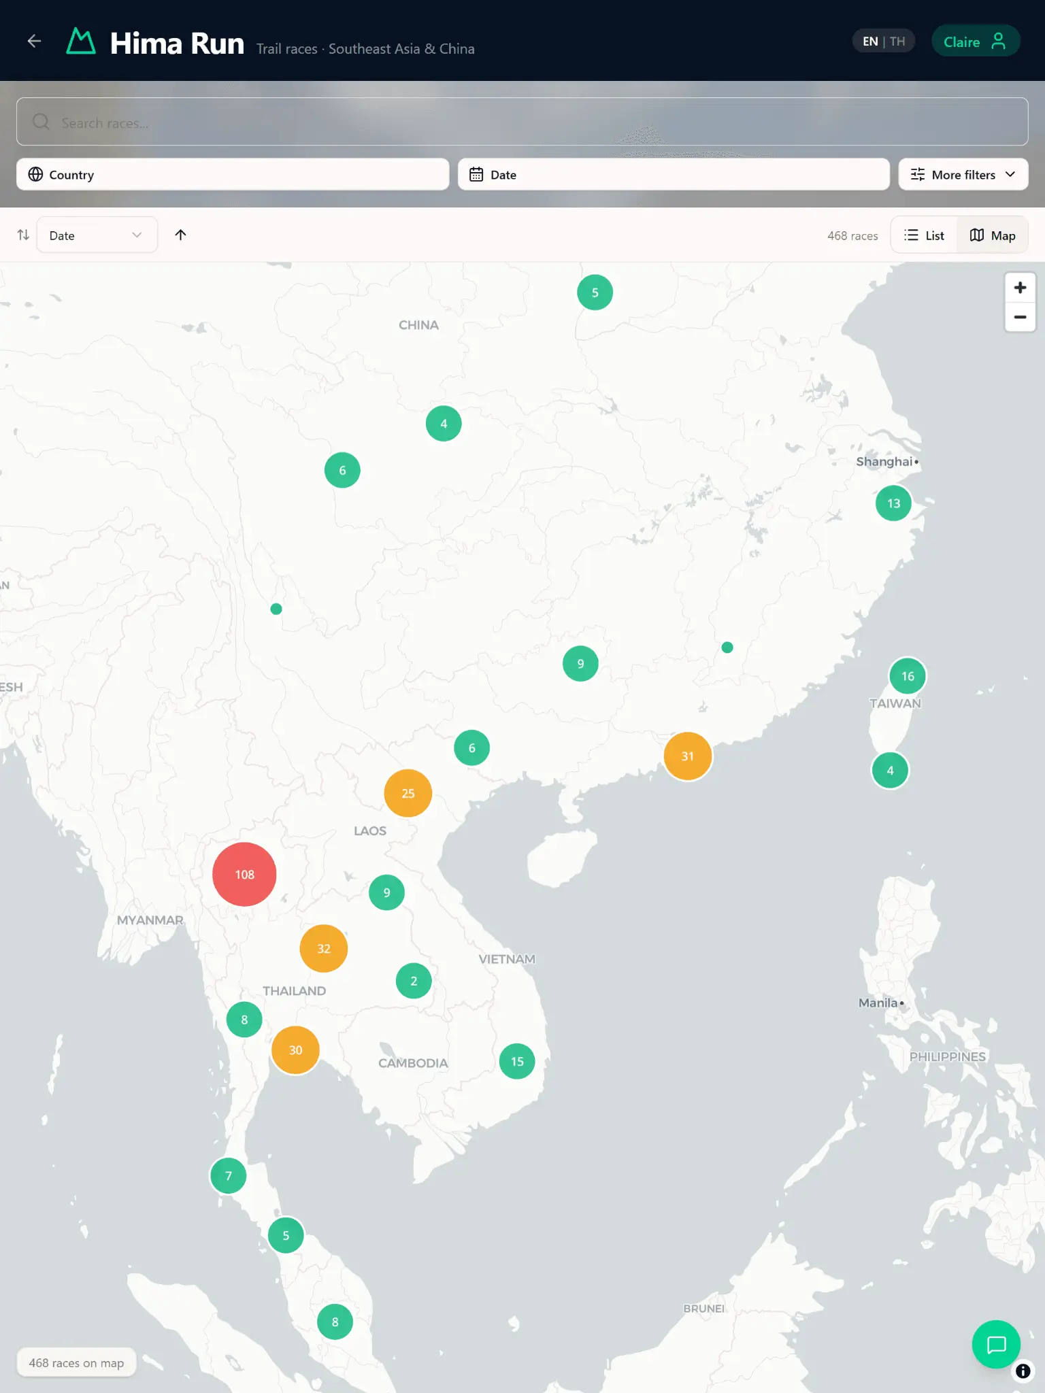Viewport: 1045px width, 1393px height.
Task: Focus the Search races field
Action: 522,122
